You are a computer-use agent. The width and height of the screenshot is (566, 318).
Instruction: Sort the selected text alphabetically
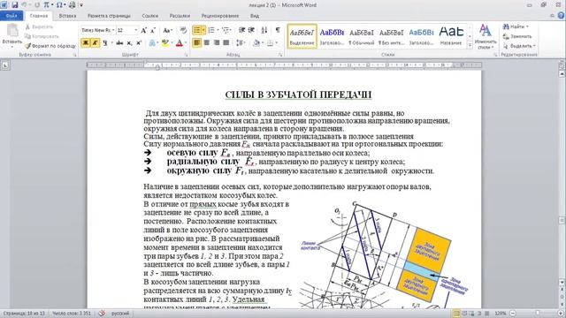(264, 30)
